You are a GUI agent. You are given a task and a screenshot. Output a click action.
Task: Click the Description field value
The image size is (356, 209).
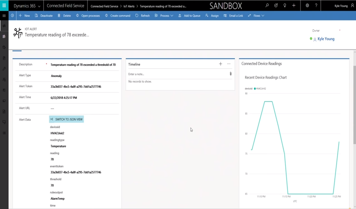pyautogui.click(x=83, y=65)
